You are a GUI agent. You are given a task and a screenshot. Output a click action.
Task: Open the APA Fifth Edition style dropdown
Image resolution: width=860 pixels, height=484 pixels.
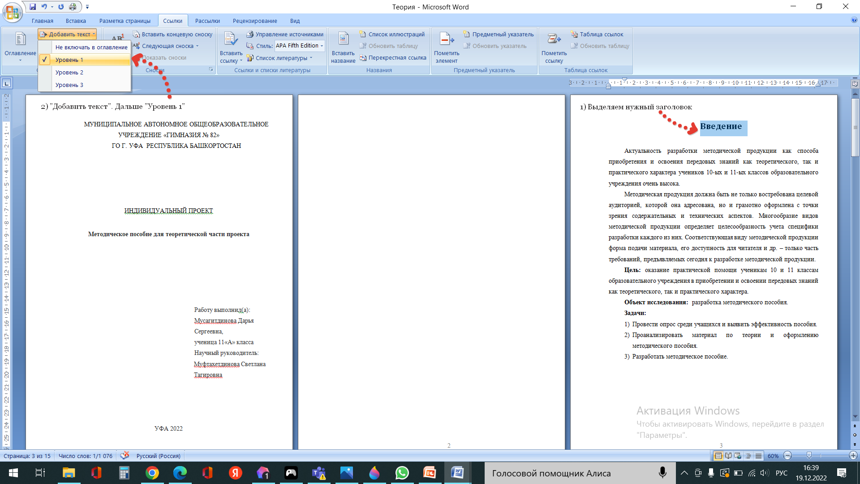(322, 46)
